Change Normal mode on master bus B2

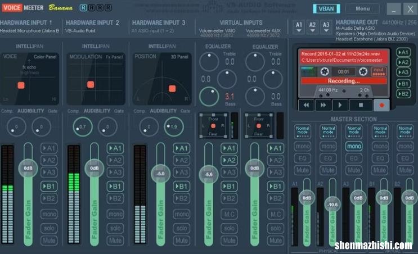coord(405,131)
